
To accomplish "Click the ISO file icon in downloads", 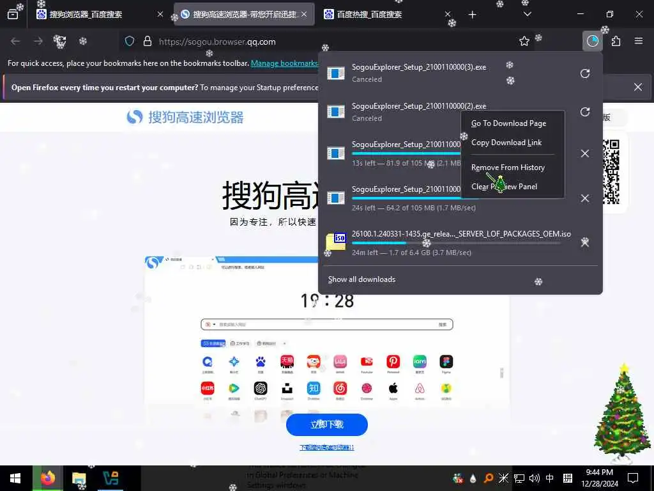I will tap(336, 242).
